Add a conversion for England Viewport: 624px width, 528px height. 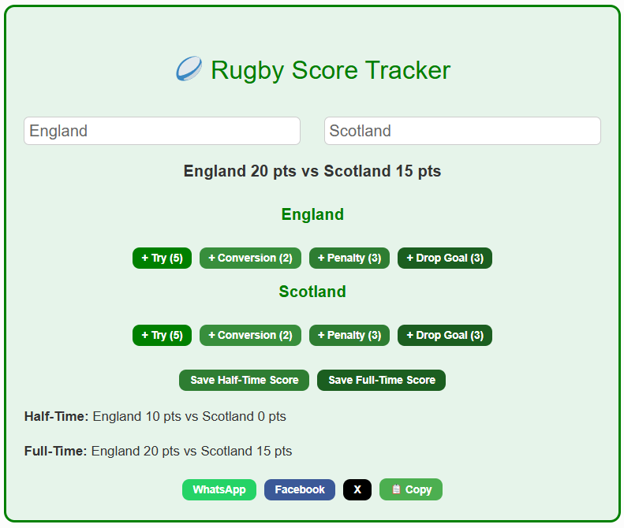(250, 258)
